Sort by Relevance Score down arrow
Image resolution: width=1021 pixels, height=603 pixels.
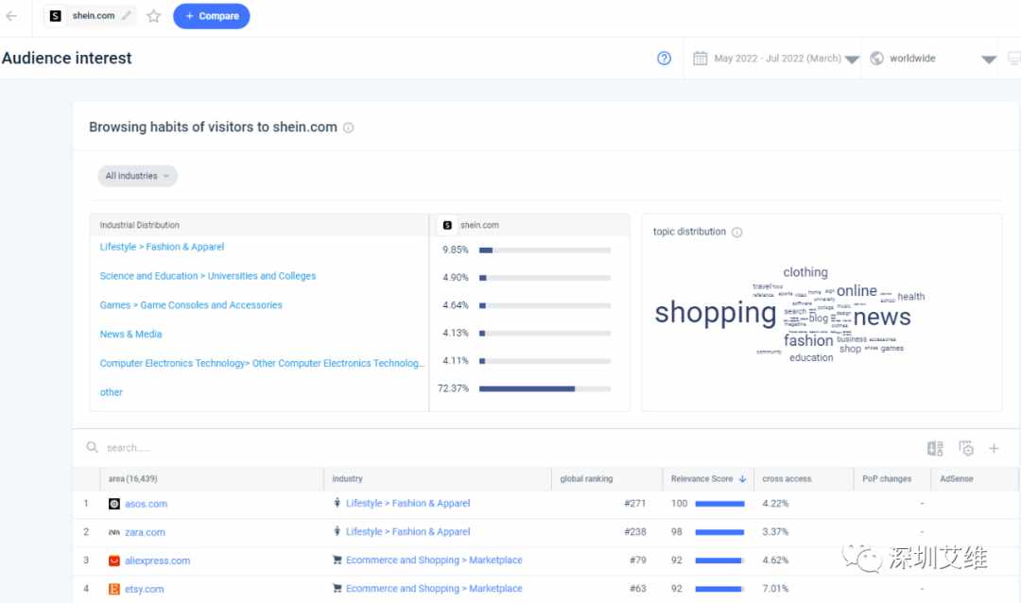742,478
